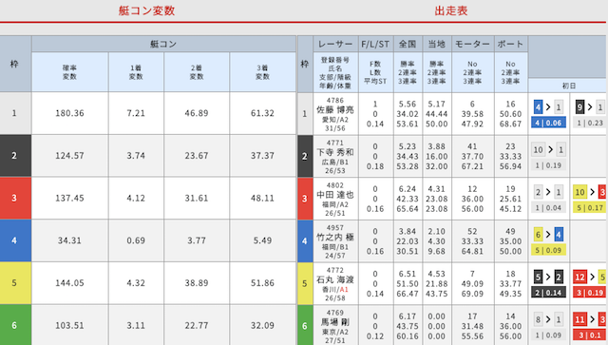Click the blue 4 | 0.06 result badge
Screen dimensions: 608x345
pyautogui.click(x=548, y=123)
